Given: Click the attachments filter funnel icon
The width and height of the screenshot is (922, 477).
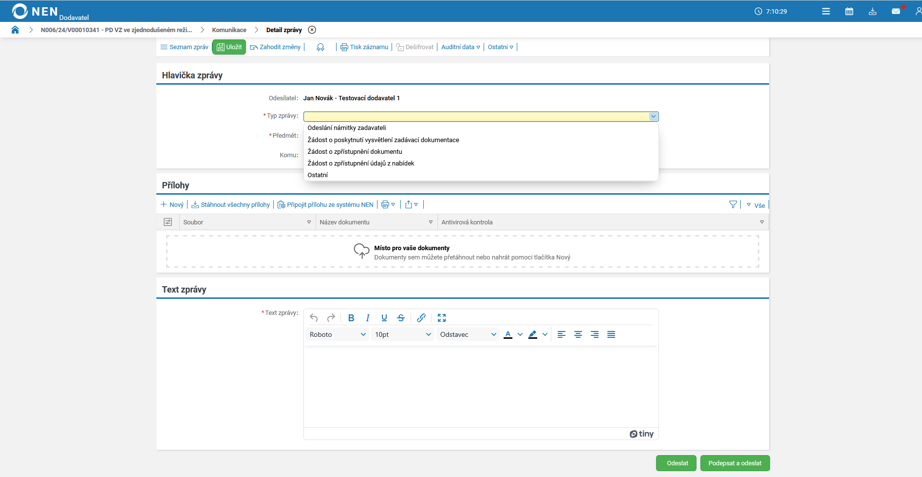Looking at the screenshot, I should point(733,205).
